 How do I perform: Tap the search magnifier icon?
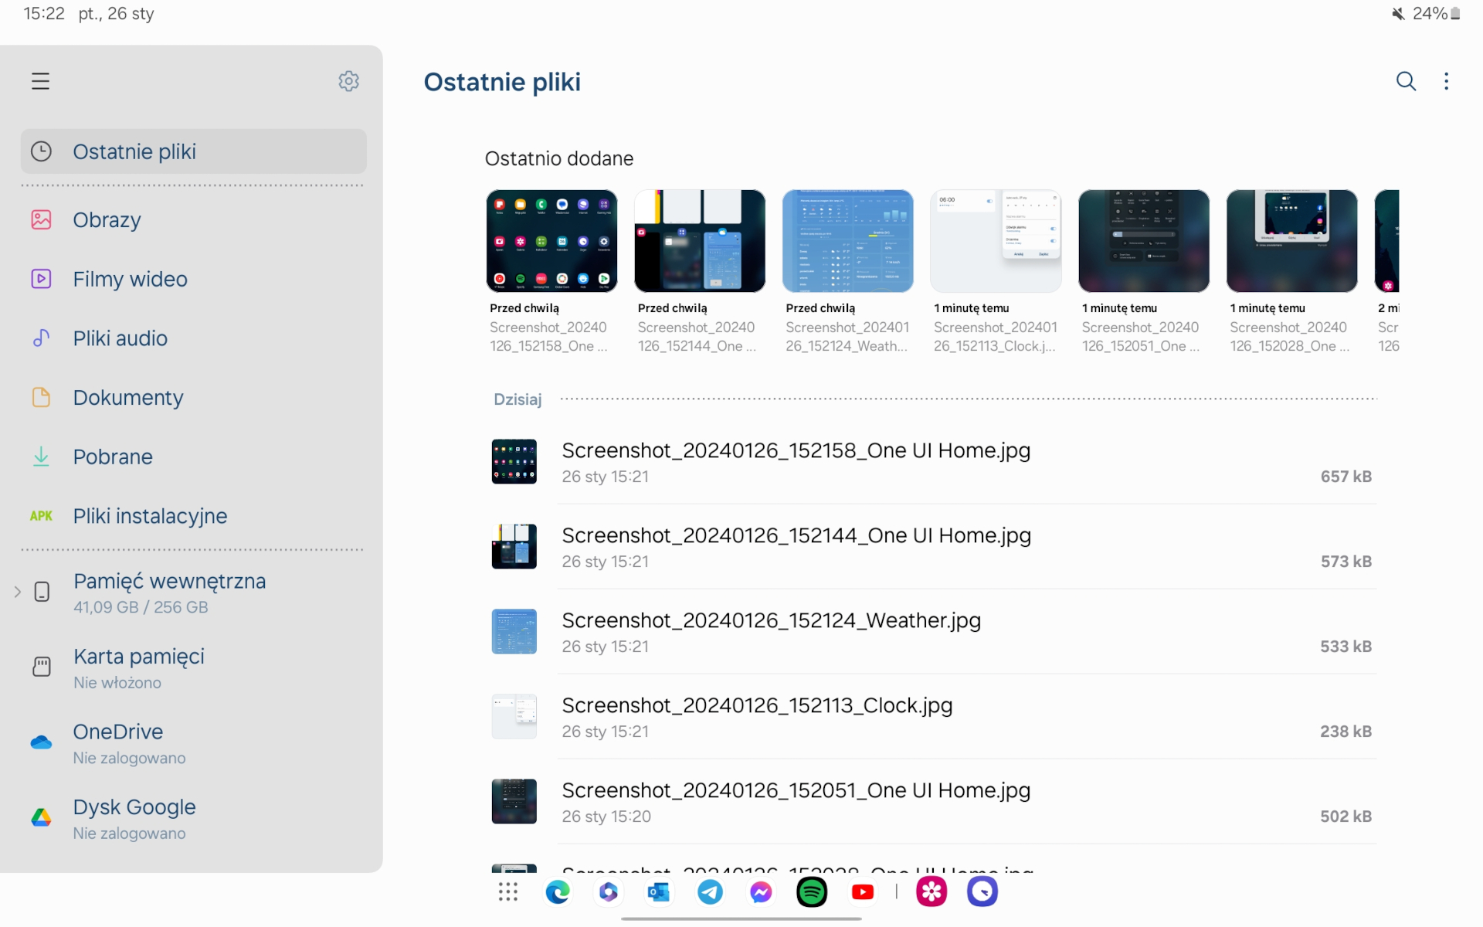[x=1406, y=81]
